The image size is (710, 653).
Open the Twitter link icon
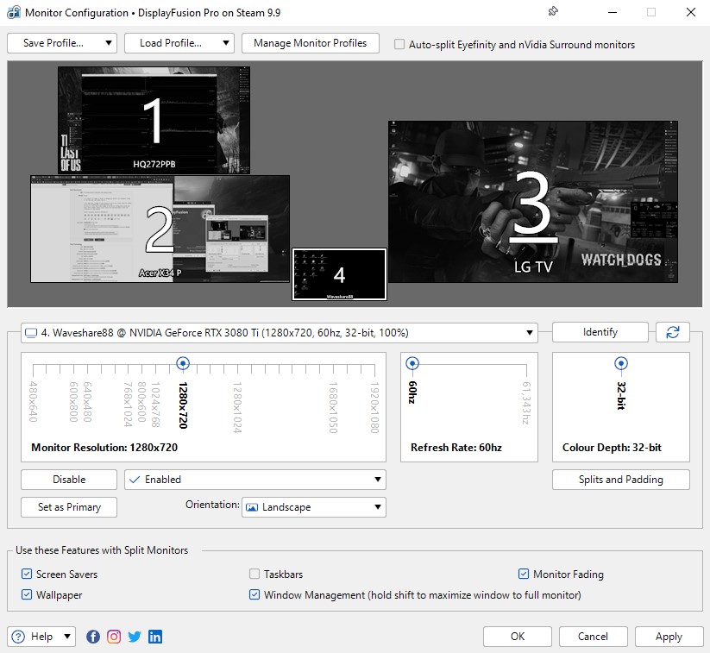tap(135, 637)
